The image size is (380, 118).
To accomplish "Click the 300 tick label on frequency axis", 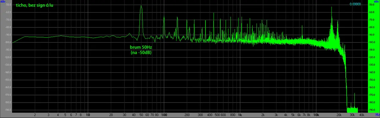I will 200,115.
